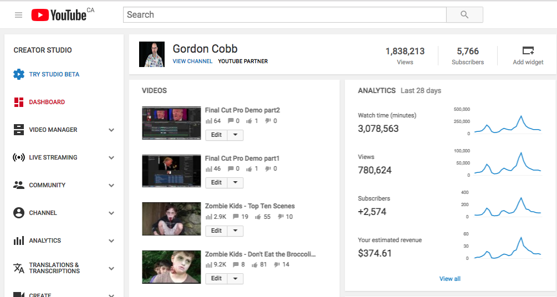The height and width of the screenshot is (297, 557).
Task: Expand the Analytics chevron
Action: (x=111, y=241)
